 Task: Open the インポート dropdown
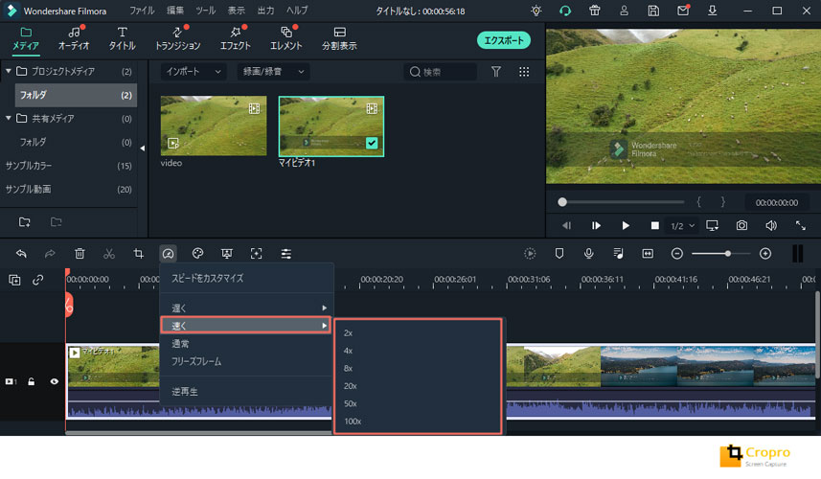point(194,72)
